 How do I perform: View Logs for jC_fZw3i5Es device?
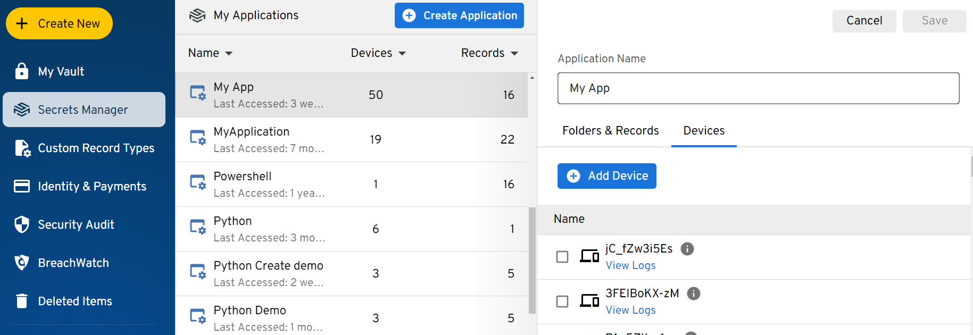pos(630,265)
